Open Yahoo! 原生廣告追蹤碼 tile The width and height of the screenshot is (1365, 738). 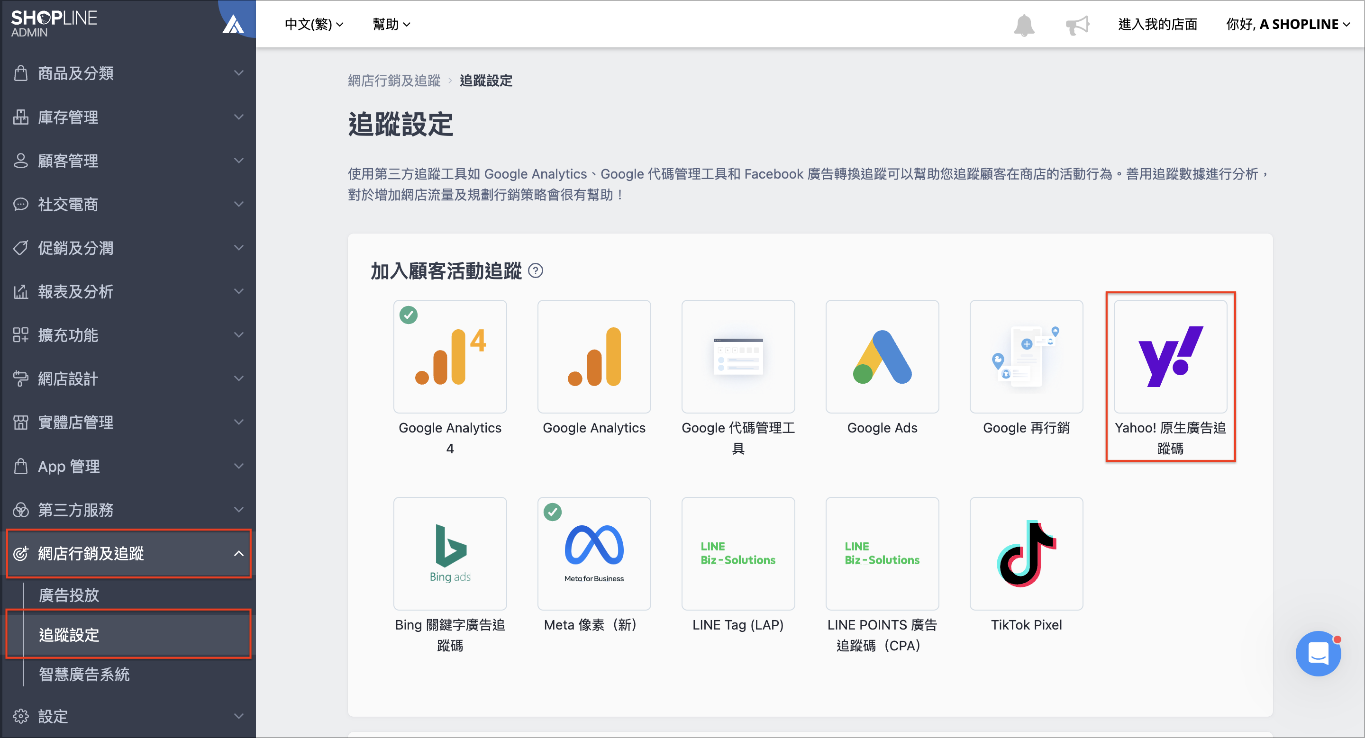[x=1171, y=356]
